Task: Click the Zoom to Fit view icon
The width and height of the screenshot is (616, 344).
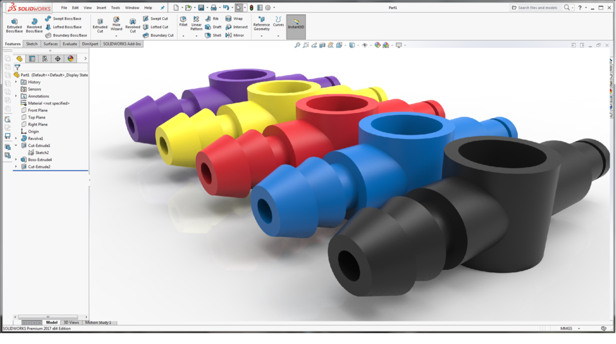Action: click(297, 45)
